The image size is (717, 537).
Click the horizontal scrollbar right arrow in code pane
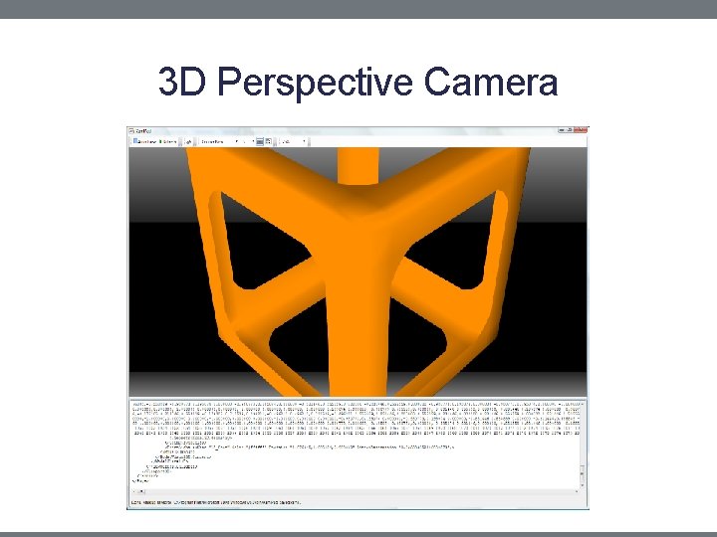(x=577, y=491)
